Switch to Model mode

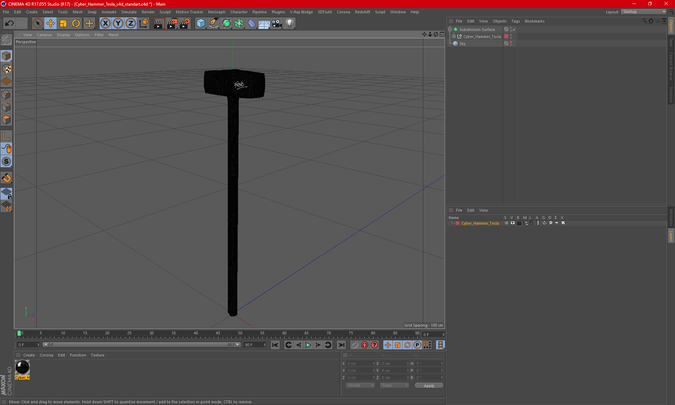[x=6, y=56]
